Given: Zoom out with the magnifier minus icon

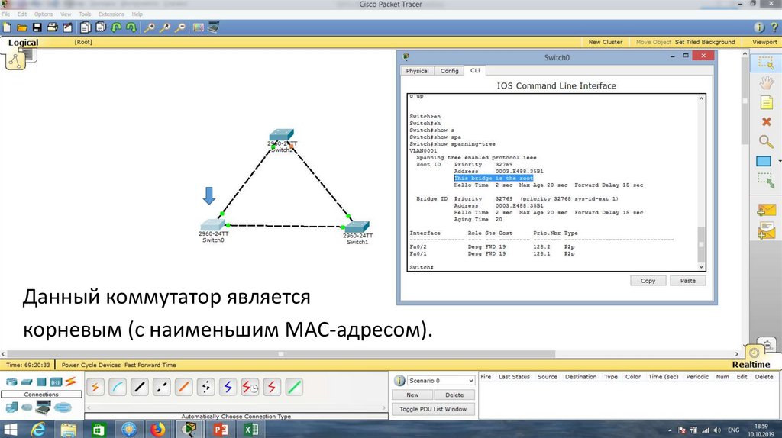Looking at the screenshot, I should click(180, 27).
